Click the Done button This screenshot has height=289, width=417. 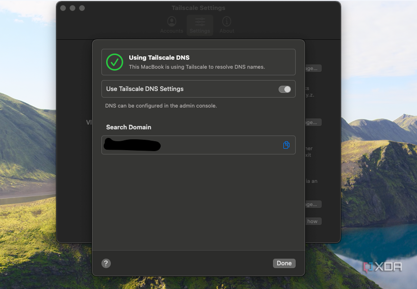[284, 263]
